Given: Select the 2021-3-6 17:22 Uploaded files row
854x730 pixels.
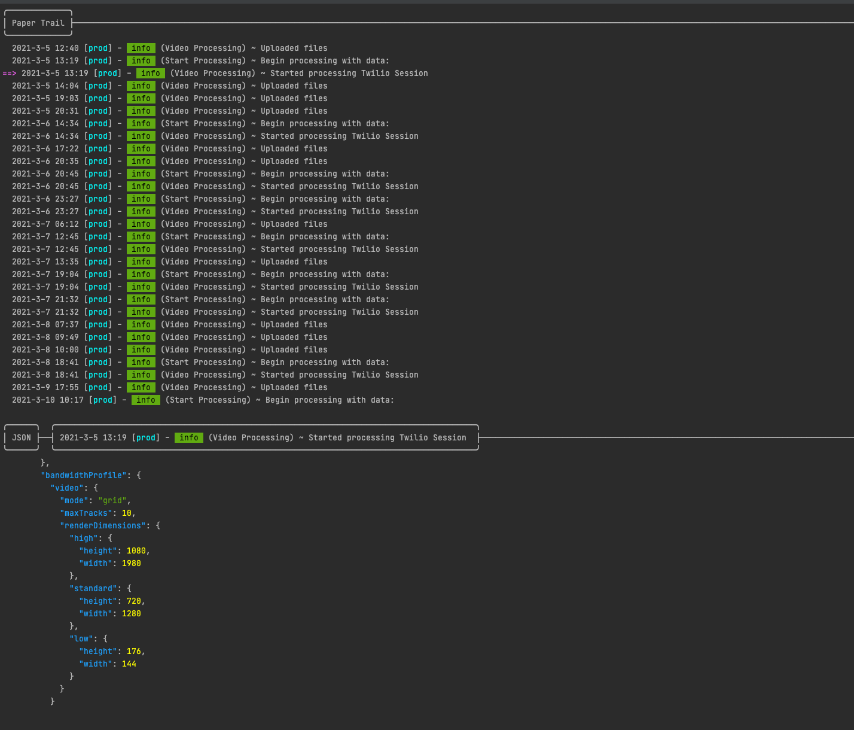Looking at the screenshot, I should (170, 148).
